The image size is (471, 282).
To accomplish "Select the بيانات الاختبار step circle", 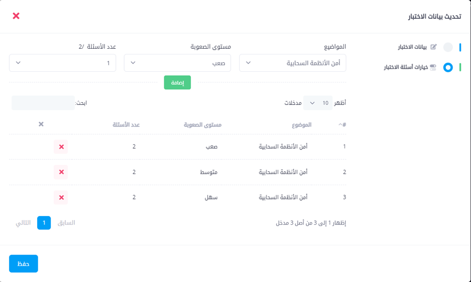I will [x=448, y=47].
